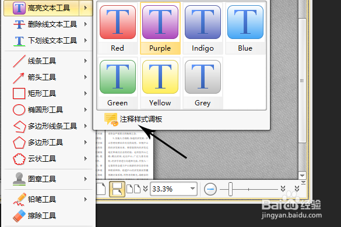Expand more page layout options chevron
Screen dimensions: 341x227
pyautogui.click(x=146, y=189)
